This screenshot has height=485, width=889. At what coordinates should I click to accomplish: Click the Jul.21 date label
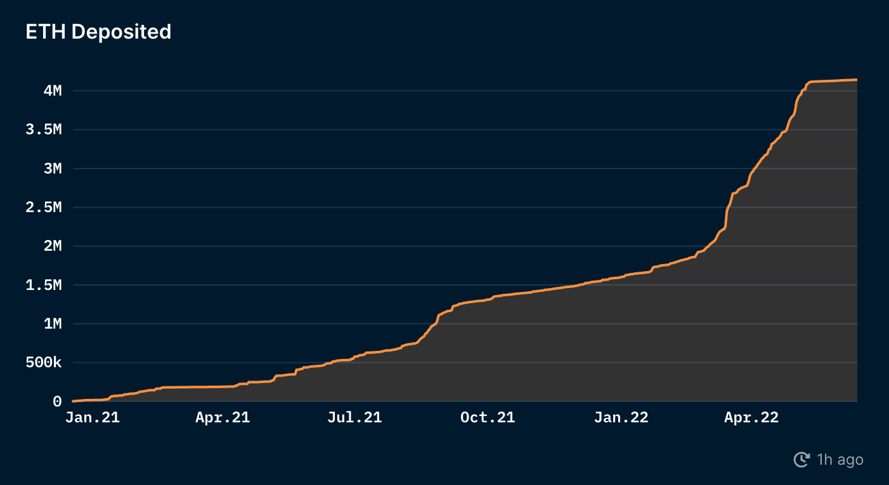(x=355, y=418)
